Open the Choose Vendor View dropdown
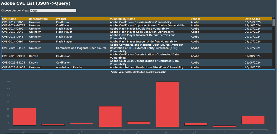 pos(53,11)
